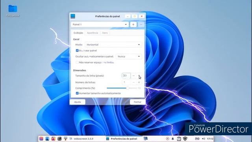This screenshot has height=142, width=252.
Task: Launch Firefox from the taskbar
Action: [54, 138]
